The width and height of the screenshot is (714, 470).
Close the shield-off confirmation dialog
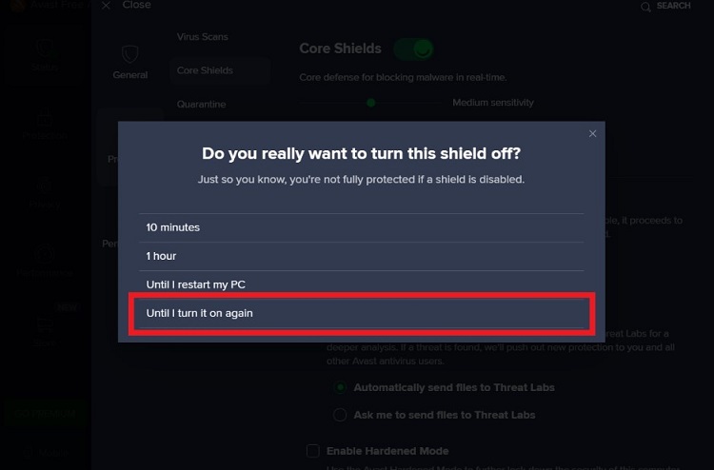point(592,133)
